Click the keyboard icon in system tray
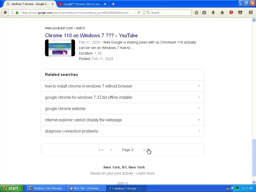 (x=228, y=188)
